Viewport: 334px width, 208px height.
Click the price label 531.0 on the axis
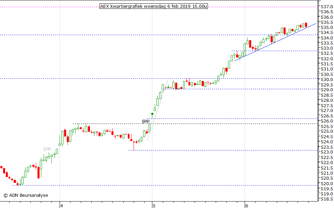327,69
